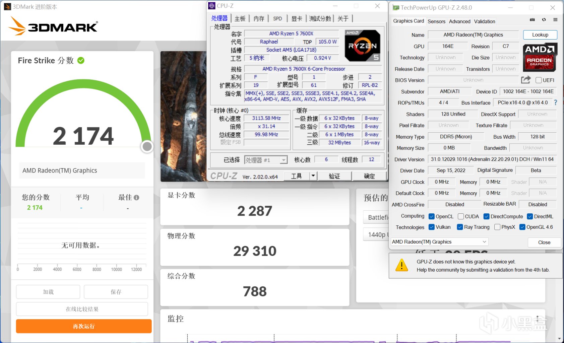
Task: Open the 处理器 #1 selection dropdown in CPU-Z
Action: click(266, 160)
